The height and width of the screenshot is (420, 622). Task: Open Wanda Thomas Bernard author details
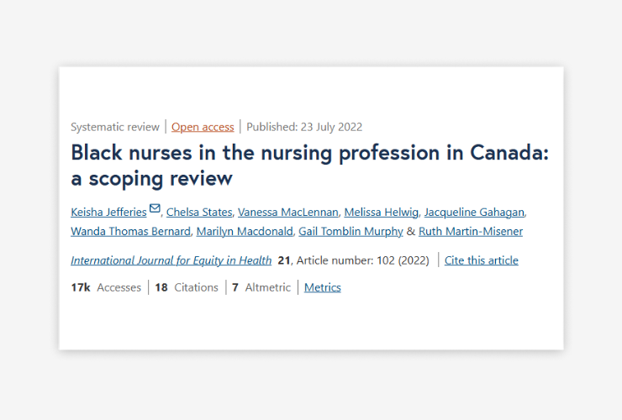(130, 231)
